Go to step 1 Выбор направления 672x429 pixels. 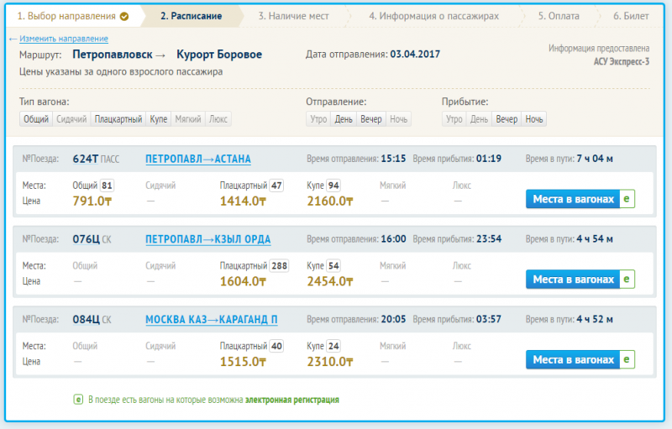66,16
